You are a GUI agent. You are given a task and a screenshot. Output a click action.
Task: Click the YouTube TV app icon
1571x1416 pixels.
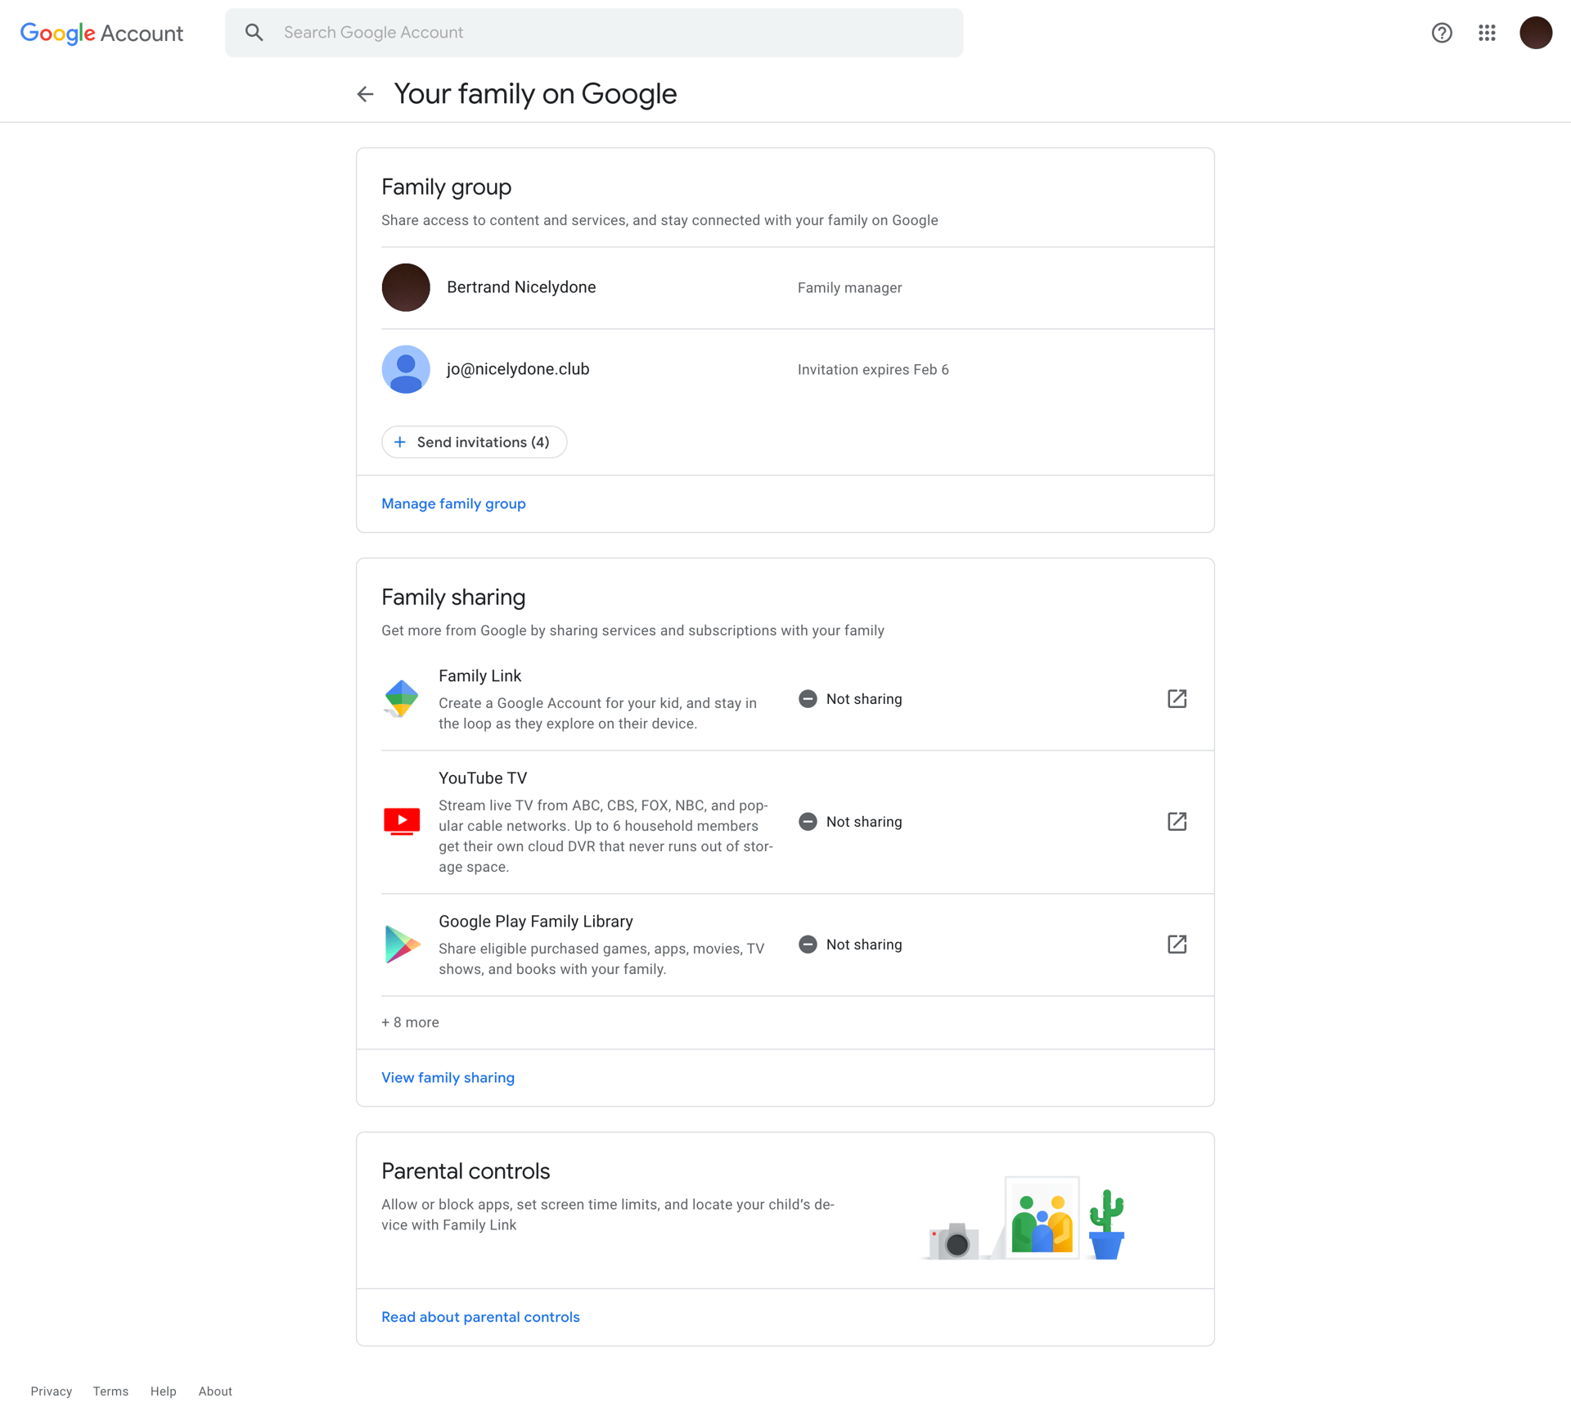401,821
